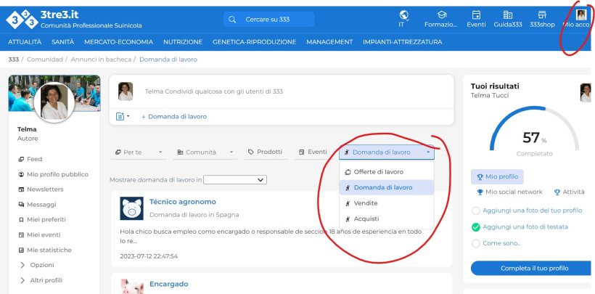
Task: Open Formazione graduation cap icon
Action: (x=441, y=15)
